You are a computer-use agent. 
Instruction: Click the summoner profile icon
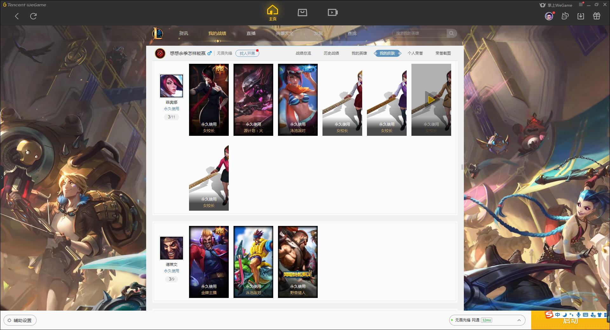(160, 53)
